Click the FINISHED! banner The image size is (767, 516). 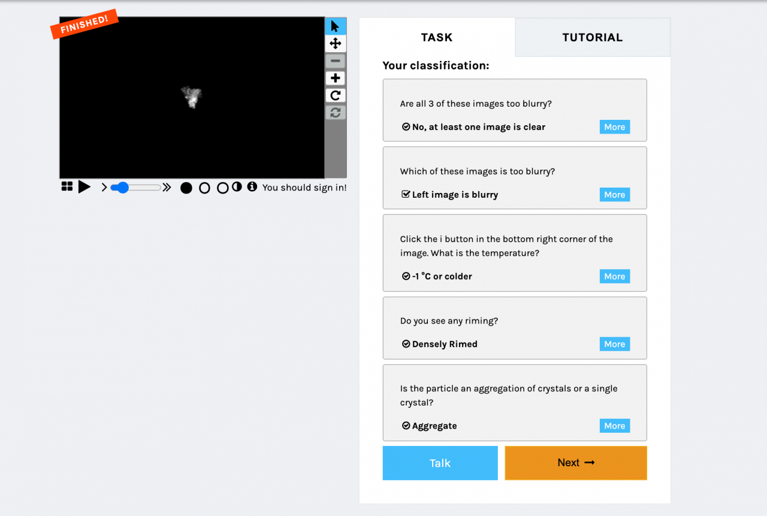tap(84, 25)
